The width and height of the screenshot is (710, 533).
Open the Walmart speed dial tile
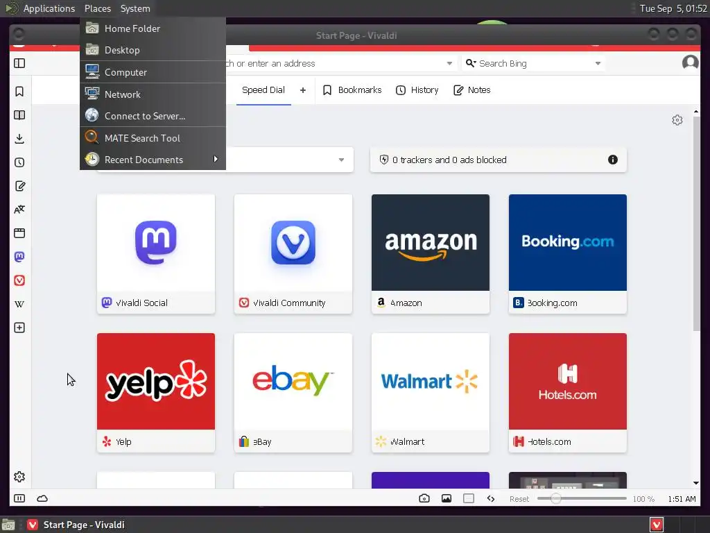pyautogui.click(x=430, y=393)
